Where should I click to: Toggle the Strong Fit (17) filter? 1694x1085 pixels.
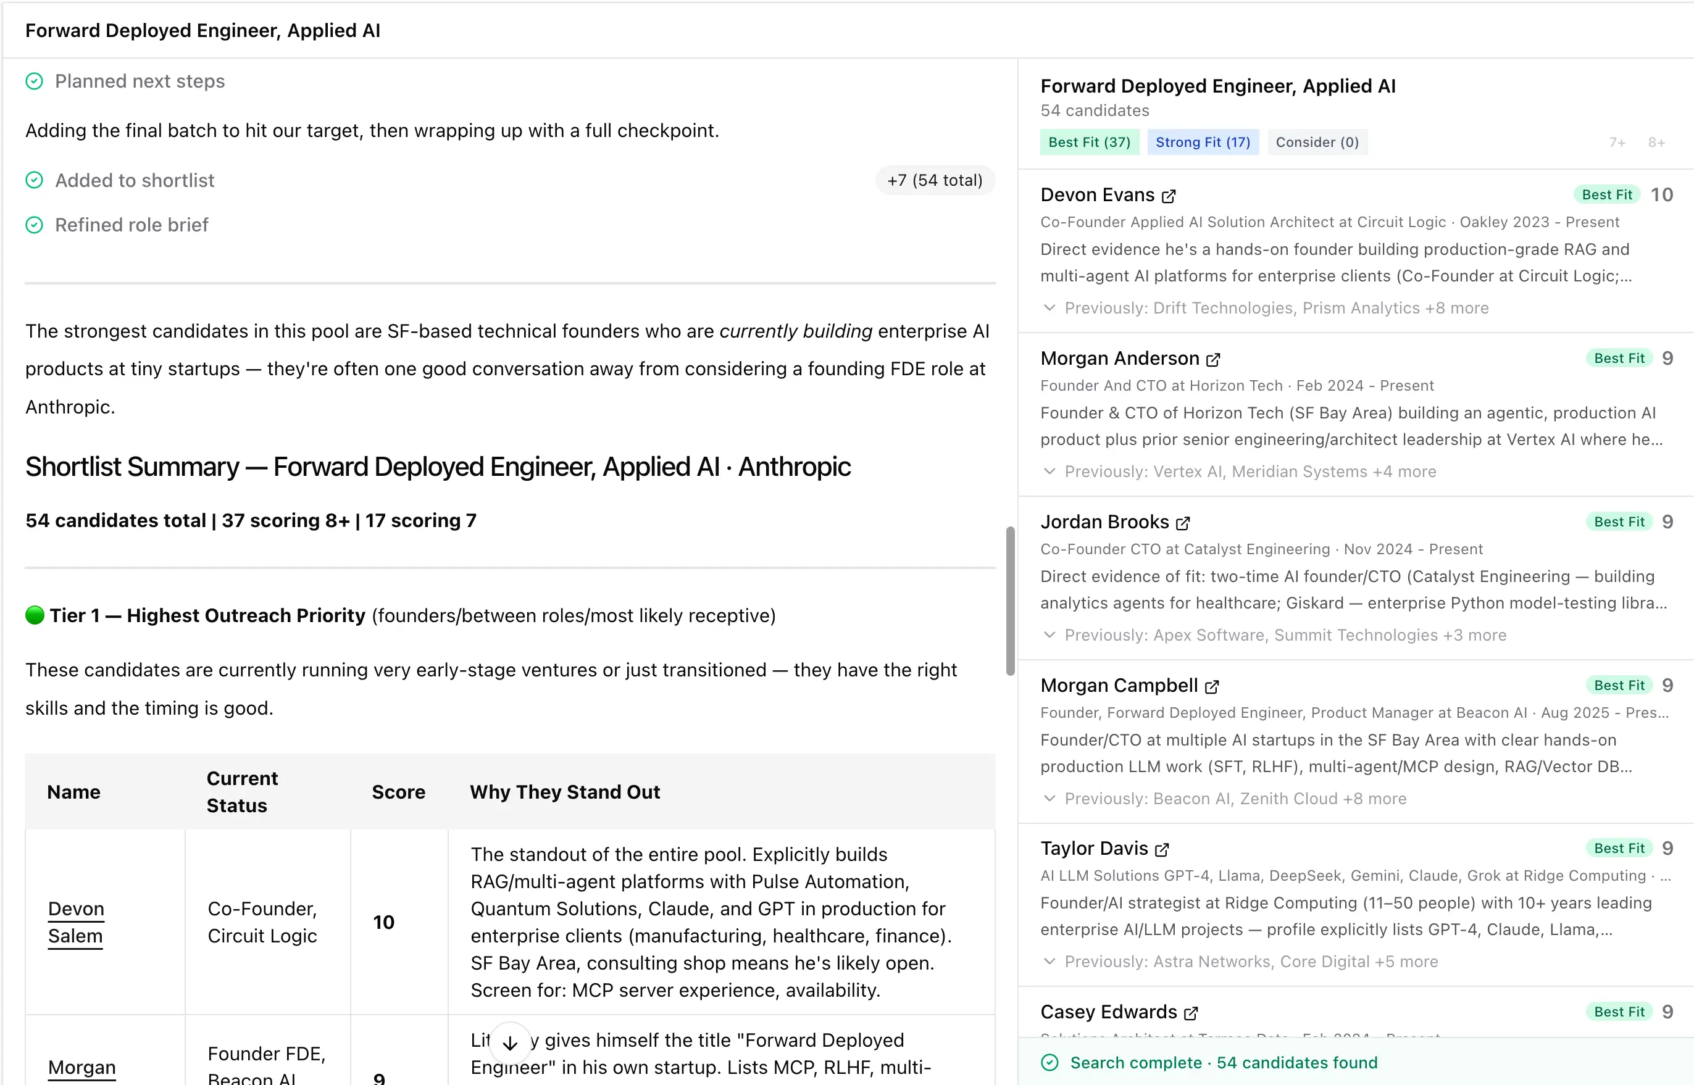tap(1202, 141)
